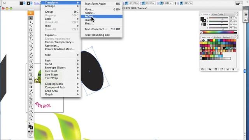
Task: Select the Paintbrush tool
Action: (x=31, y=50)
